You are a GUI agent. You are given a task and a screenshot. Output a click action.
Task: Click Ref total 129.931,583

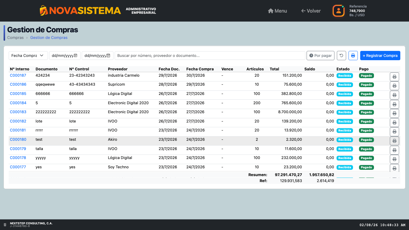tap(291, 181)
